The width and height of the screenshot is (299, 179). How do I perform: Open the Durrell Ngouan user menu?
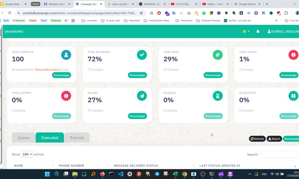tap(283, 32)
